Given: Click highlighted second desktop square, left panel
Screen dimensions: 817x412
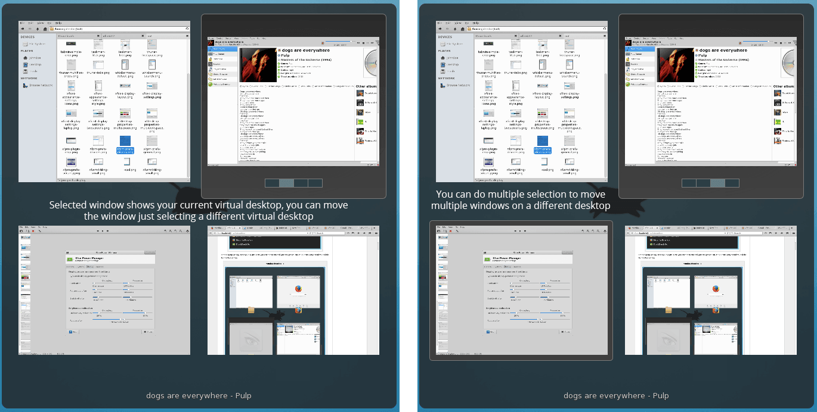Looking at the screenshot, I should tap(286, 183).
